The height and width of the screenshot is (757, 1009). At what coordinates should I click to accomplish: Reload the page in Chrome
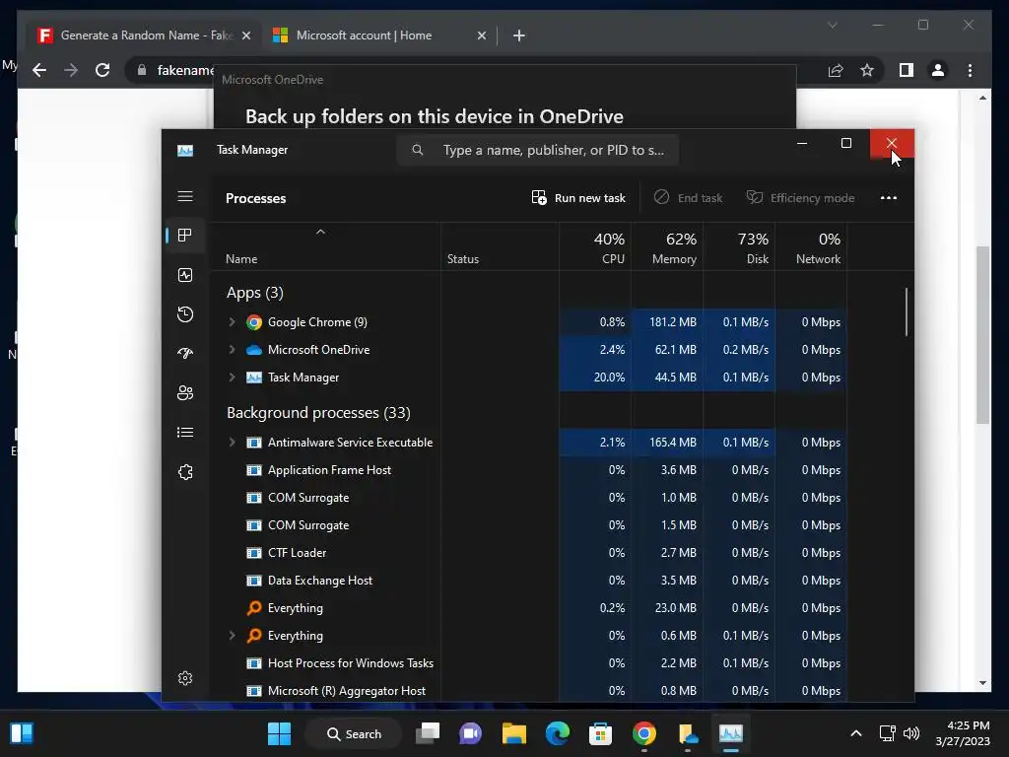102,70
